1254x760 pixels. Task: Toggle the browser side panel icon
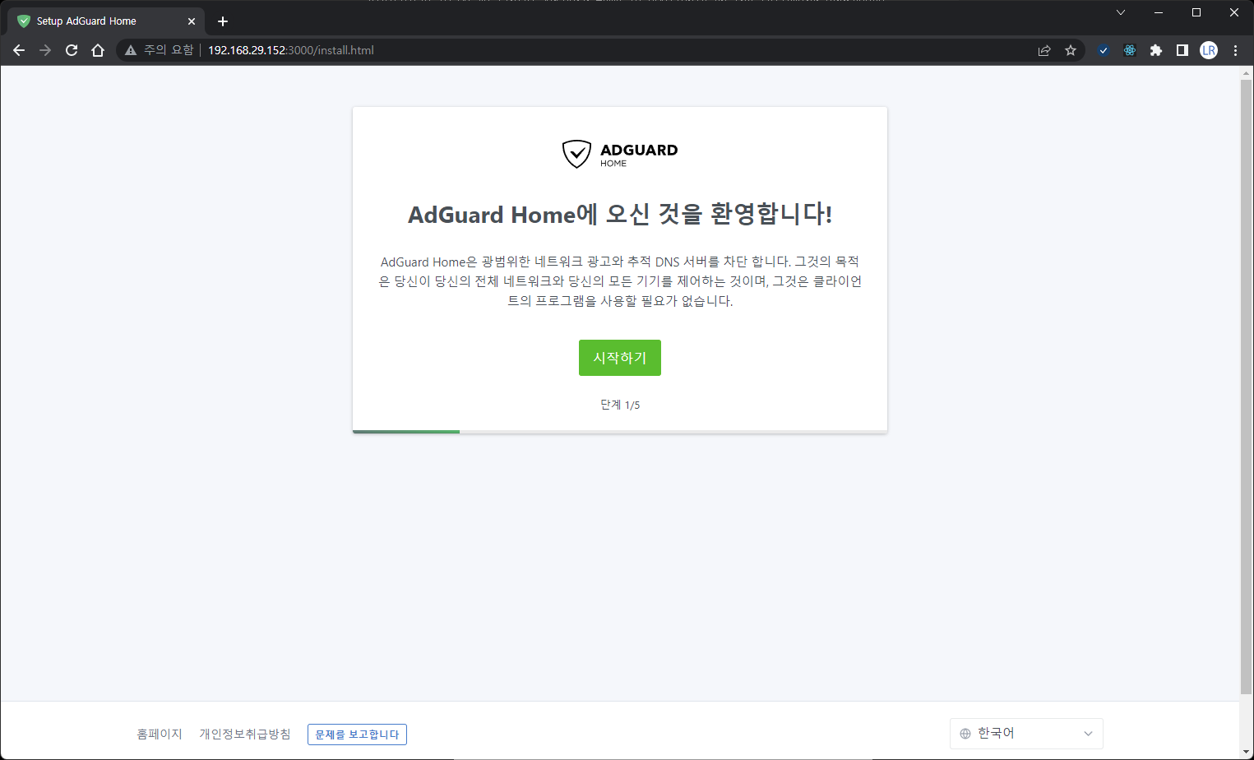click(1182, 50)
